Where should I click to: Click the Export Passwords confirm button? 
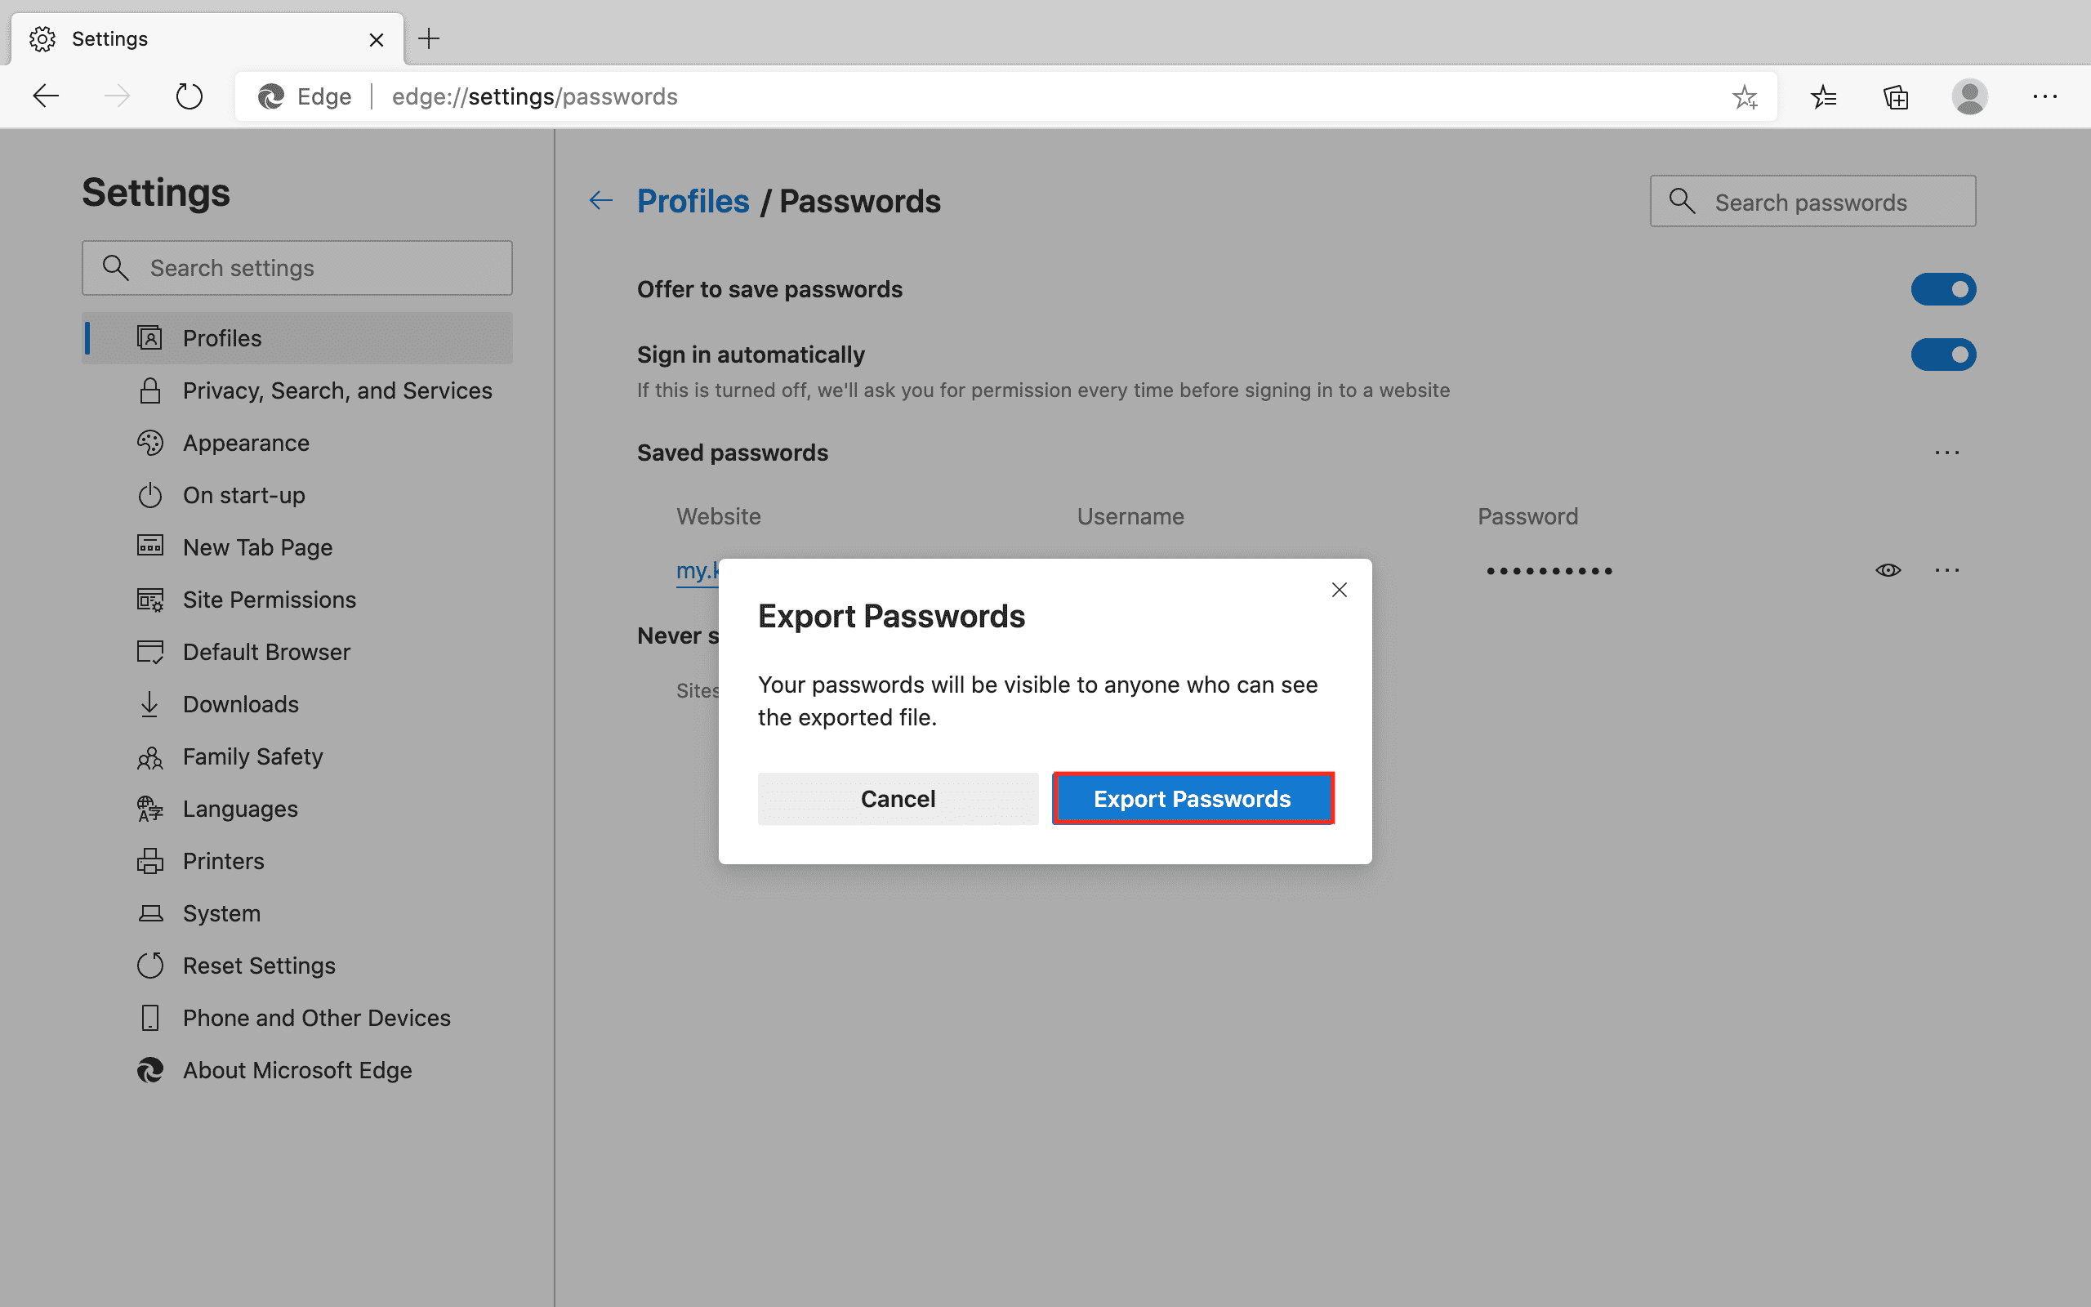coord(1193,799)
